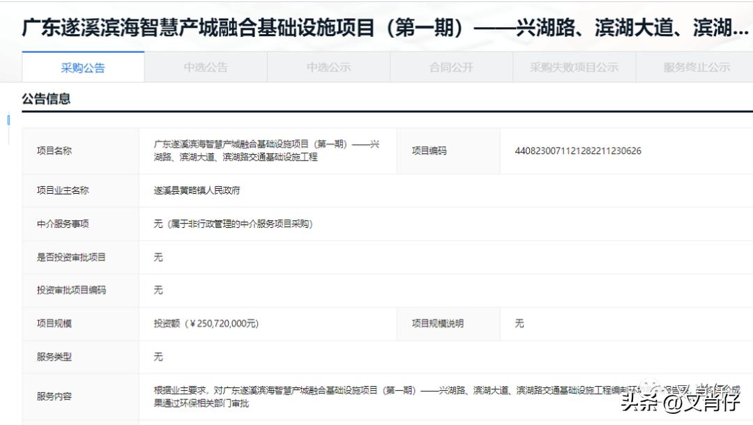Click the 服务类型 field label
This screenshot has width=753, height=425.
[x=52, y=356]
